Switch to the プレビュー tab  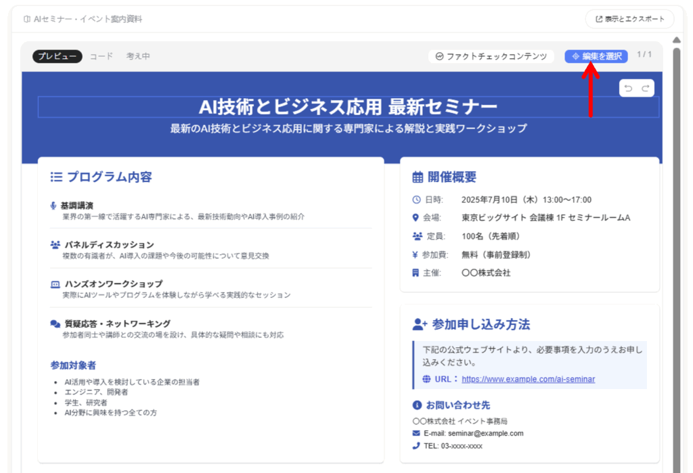(x=57, y=56)
